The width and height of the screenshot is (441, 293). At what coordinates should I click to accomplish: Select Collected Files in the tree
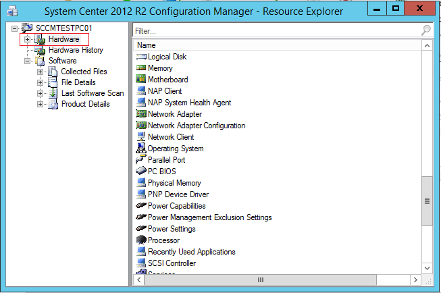tap(84, 72)
